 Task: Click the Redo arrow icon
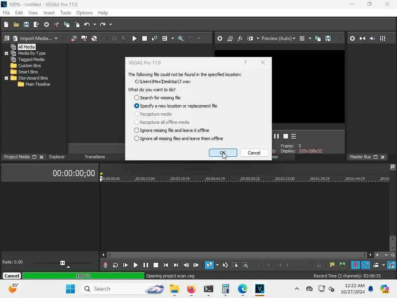coord(102,24)
